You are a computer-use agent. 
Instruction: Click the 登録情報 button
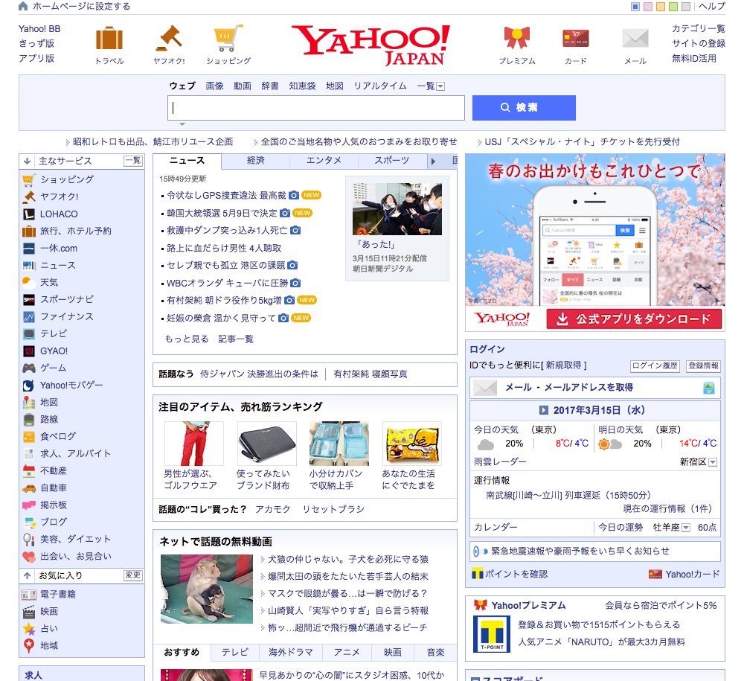point(704,366)
